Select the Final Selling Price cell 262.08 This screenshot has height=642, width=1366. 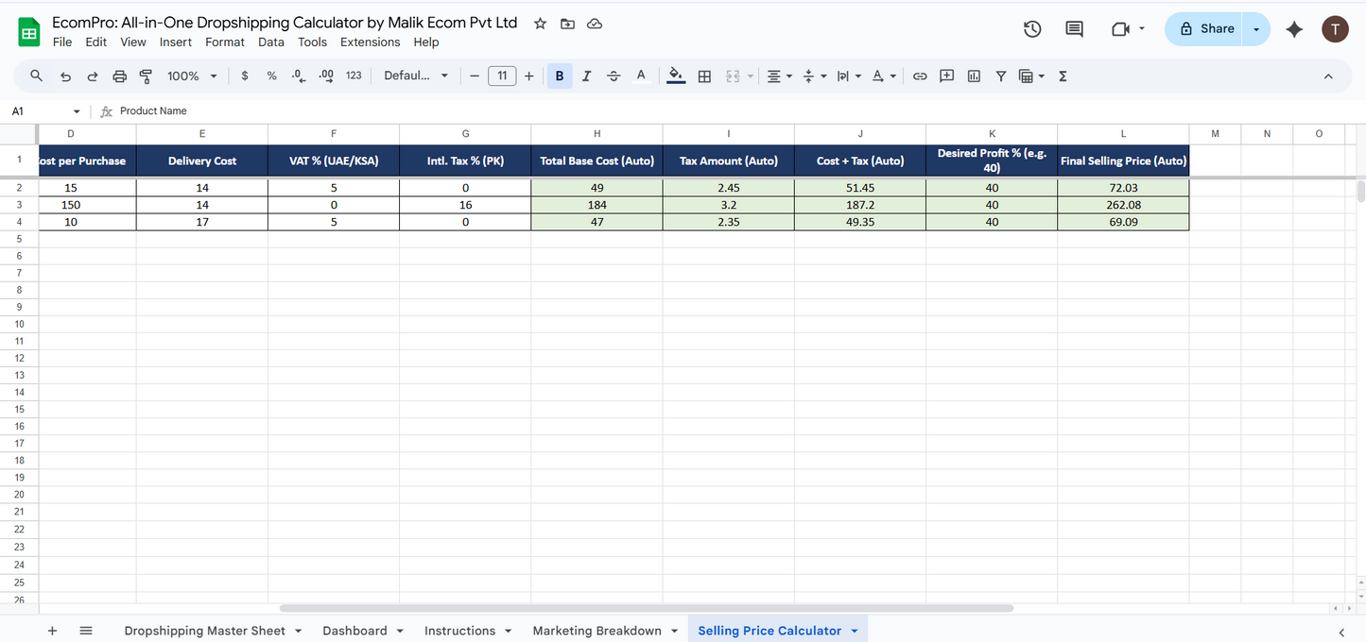1123,205
